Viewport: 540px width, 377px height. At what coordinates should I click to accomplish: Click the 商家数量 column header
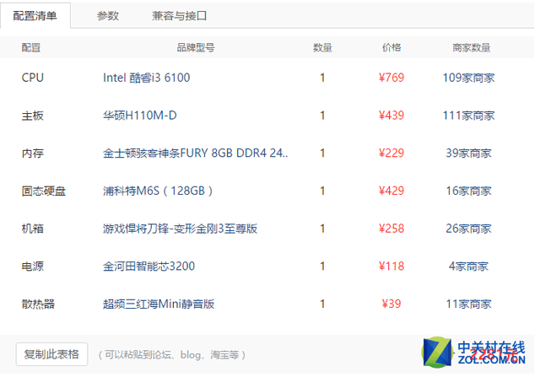click(471, 47)
